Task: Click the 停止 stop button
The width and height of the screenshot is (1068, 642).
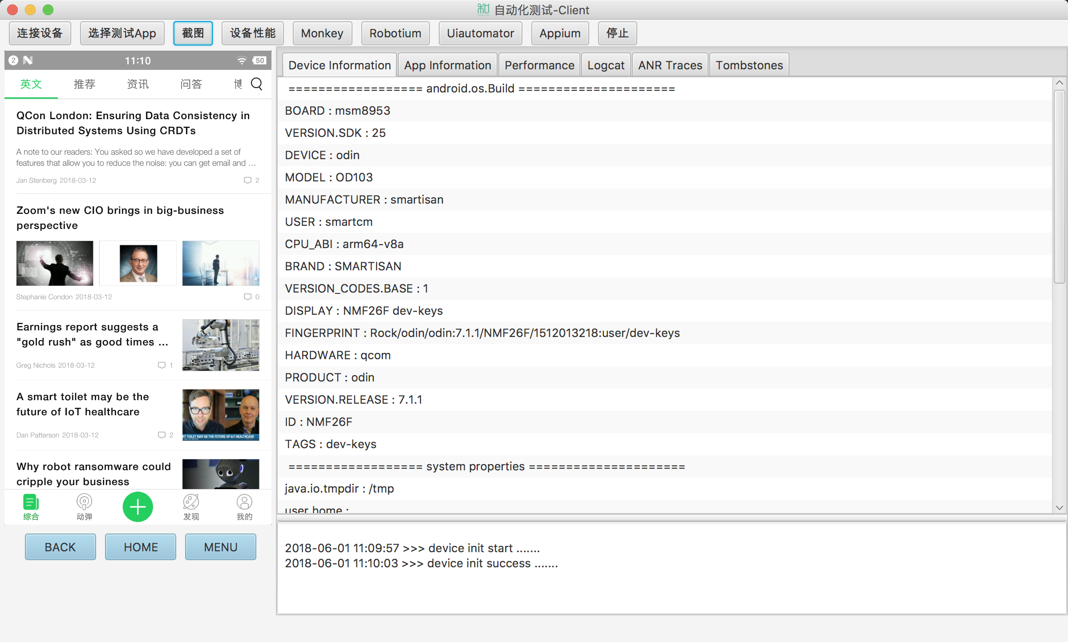Action: (617, 33)
